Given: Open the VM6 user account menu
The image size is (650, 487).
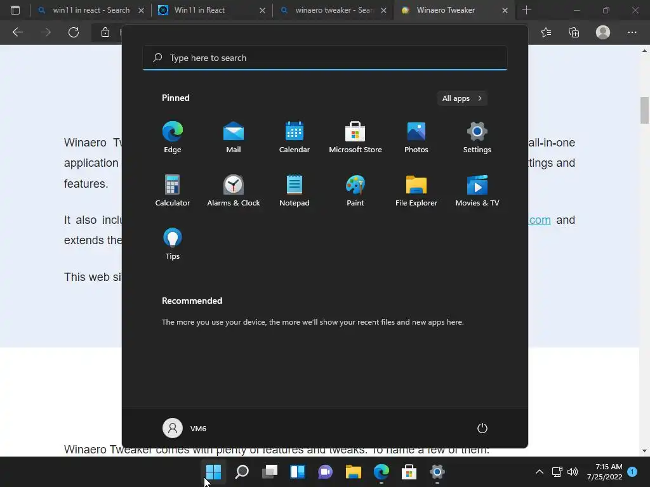Looking at the screenshot, I should pyautogui.click(x=185, y=428).
